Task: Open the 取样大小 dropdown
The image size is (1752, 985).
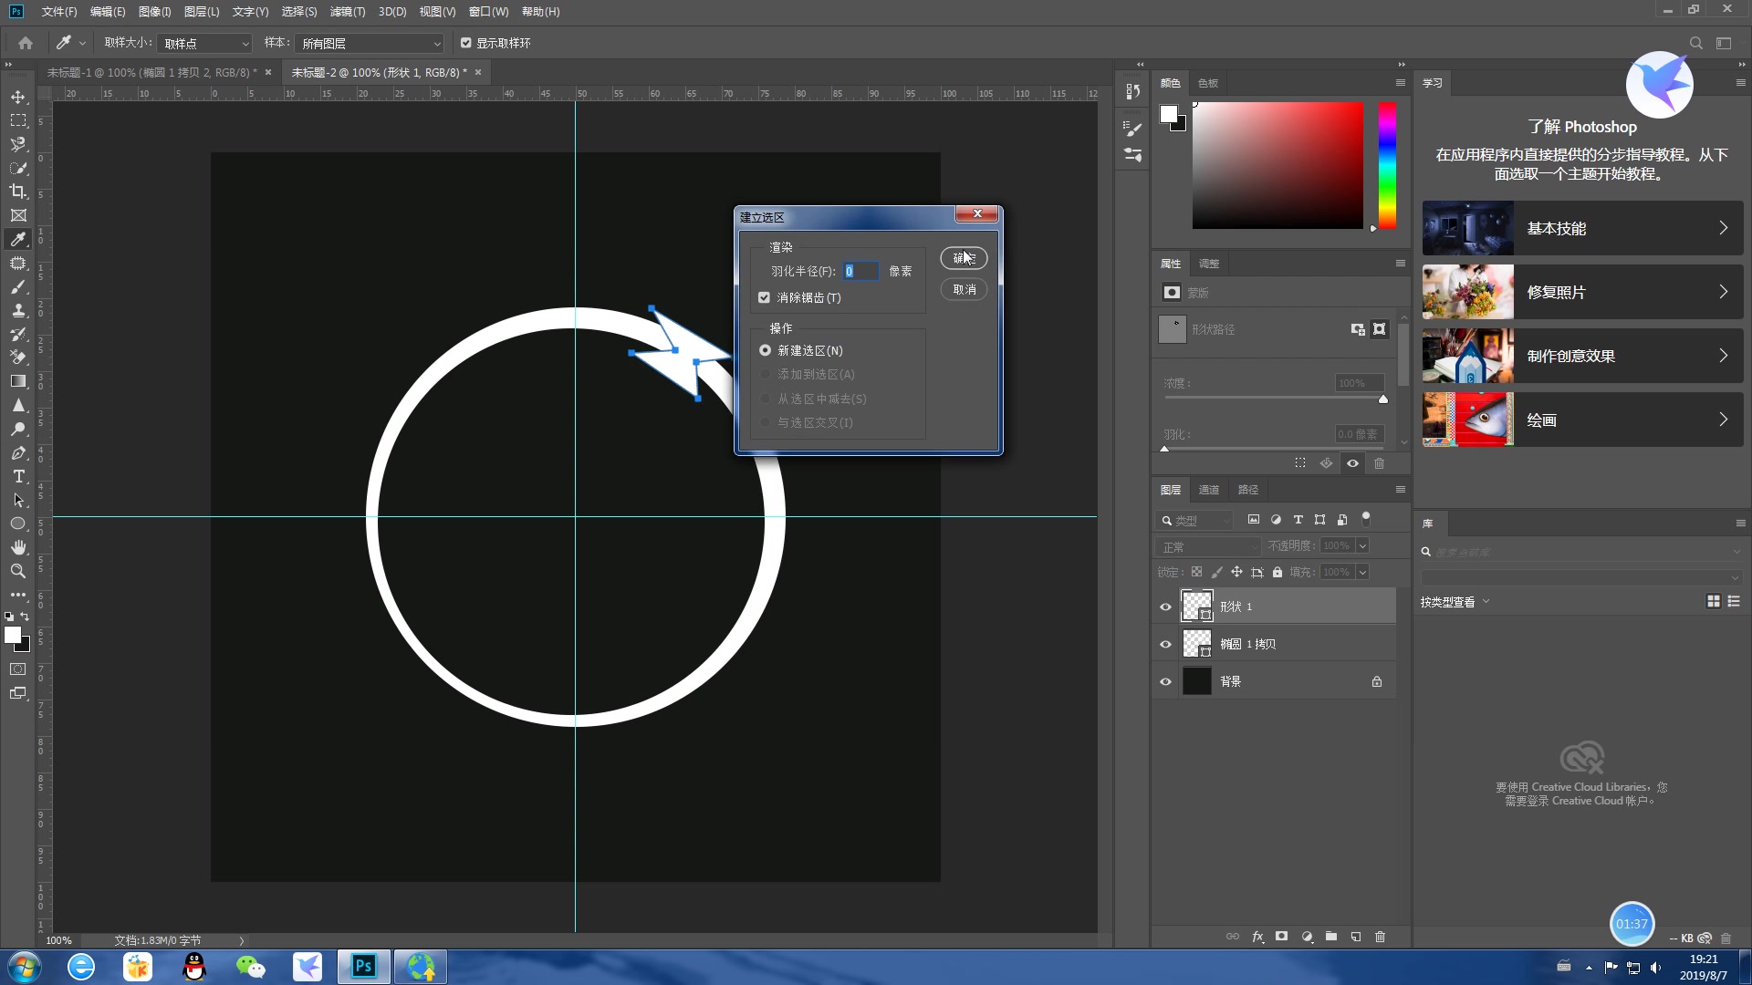Action: tap(205, 43)
